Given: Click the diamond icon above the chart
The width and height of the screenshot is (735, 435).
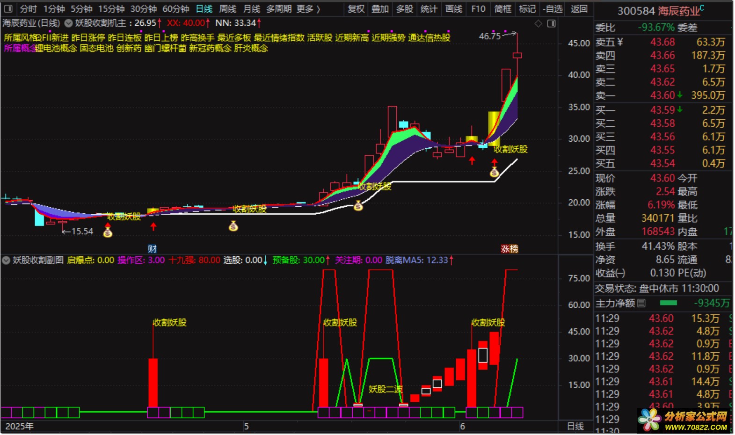Looking at the screenshot, I should click(538, 23).
